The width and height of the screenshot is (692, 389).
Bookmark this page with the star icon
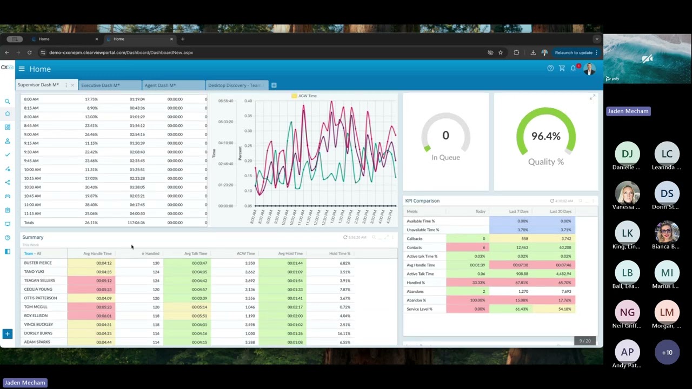pyautogui.click(x=501, y=52)
